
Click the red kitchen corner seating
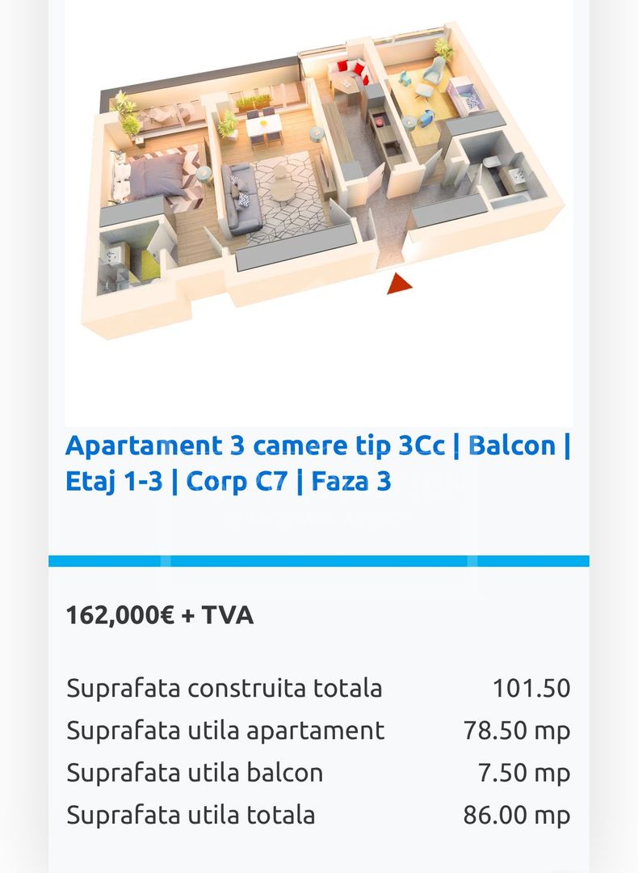tap(350, 73)
